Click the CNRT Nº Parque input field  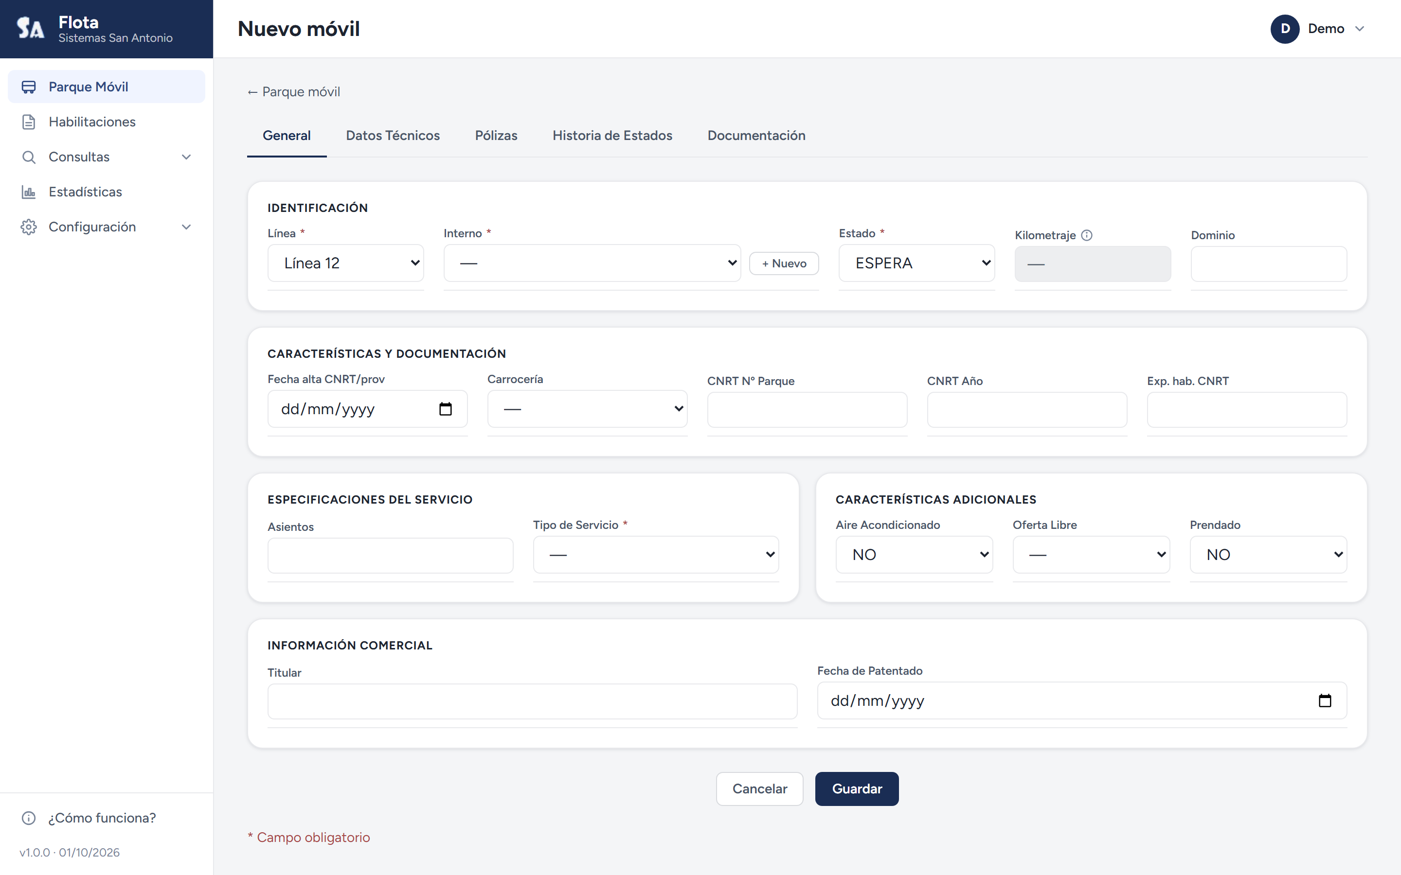pyautogui.click(x=807, y=410)
